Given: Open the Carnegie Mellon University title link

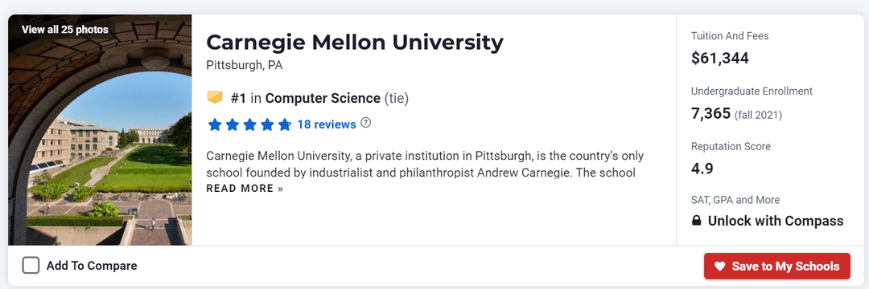Looking at the screenshot, I should click(355, 43).
